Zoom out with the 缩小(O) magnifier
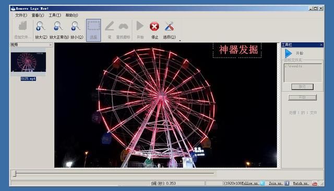The image size is (334, 191). pyautogui.click(x=76, y=27)
